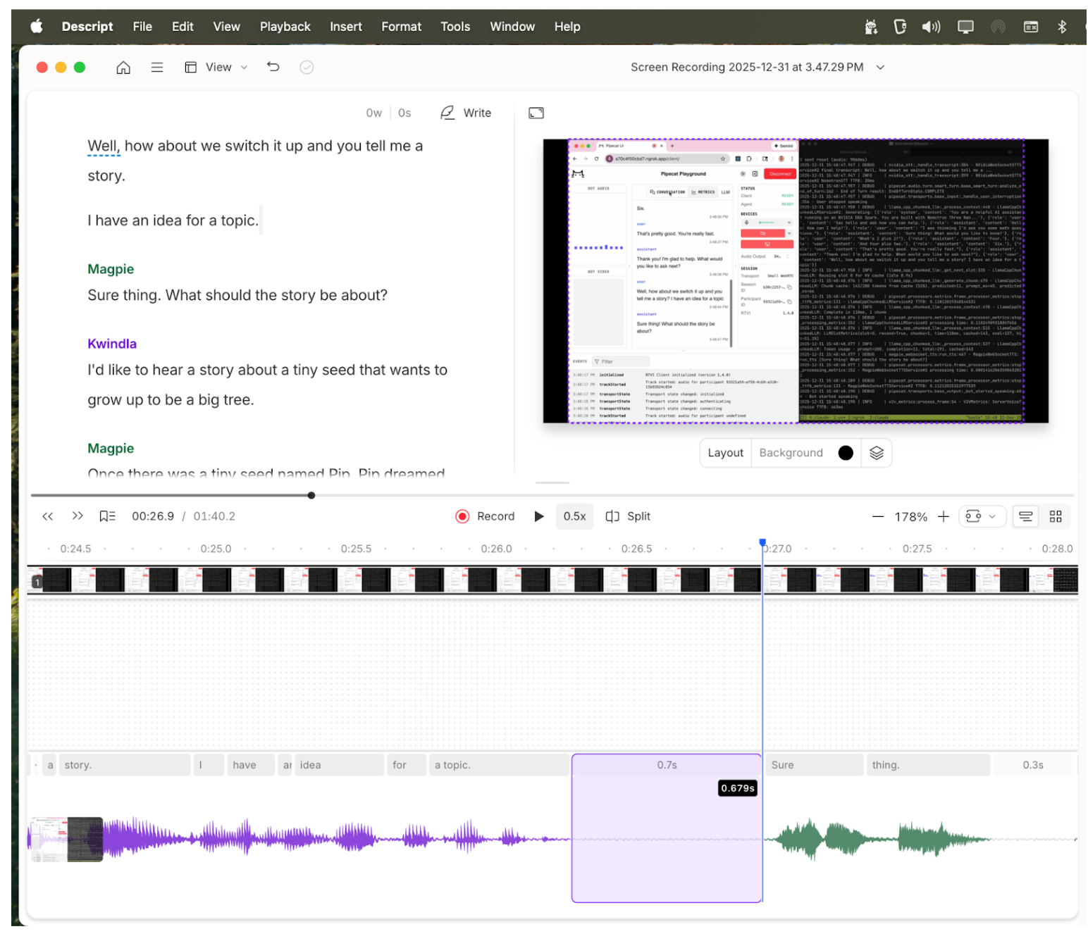Open the Edit menu
1088x941 pixels.
183,27
